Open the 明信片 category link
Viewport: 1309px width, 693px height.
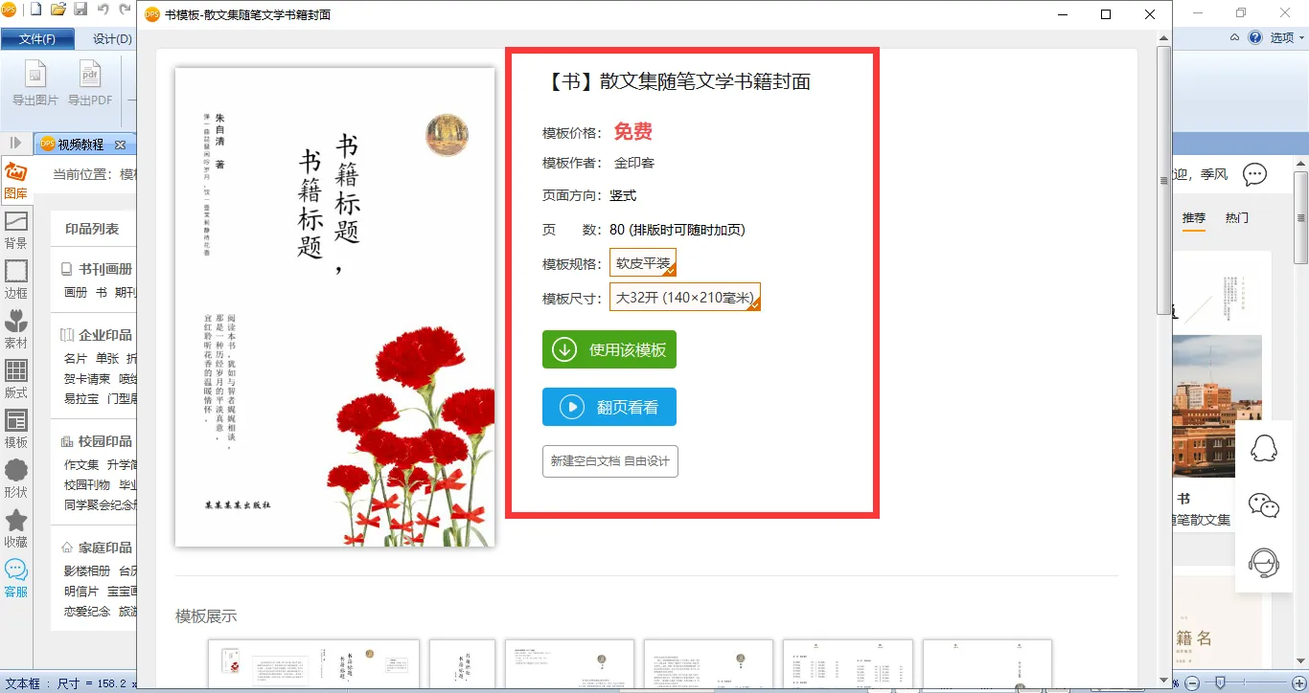(x=81, y=591)
